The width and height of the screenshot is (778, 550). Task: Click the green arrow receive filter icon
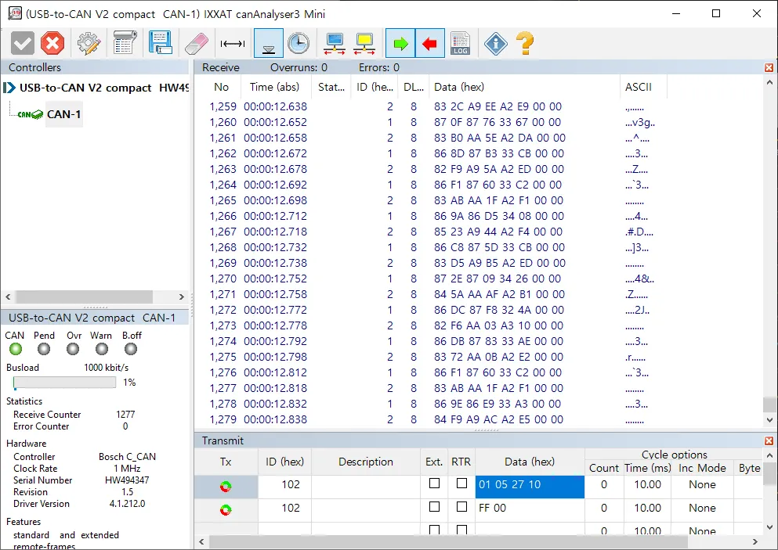point(400,43)
